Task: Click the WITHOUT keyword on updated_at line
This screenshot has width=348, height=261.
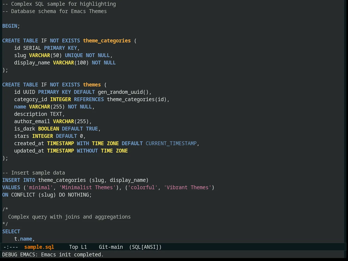Action: tap(87, 151)
